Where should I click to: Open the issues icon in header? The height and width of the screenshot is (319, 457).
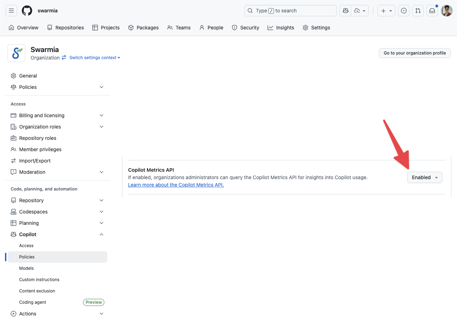click(x=404, y=11)
